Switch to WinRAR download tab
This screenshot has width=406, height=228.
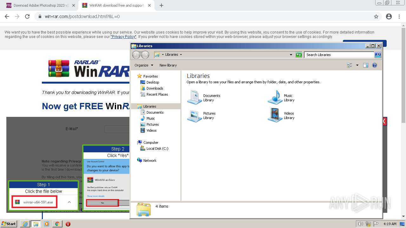click(x=116, y=5)
